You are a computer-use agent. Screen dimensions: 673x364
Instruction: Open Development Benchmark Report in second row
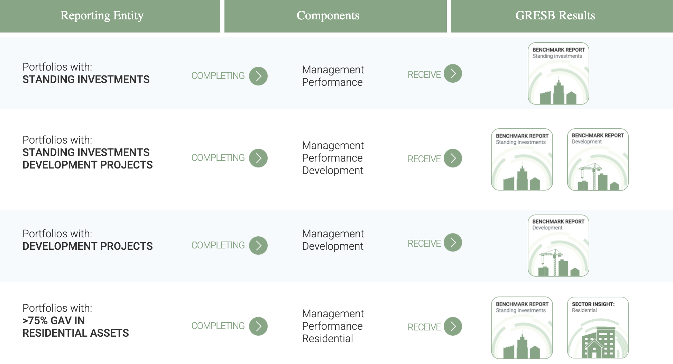pyautogui.click(x=598, y=160)
